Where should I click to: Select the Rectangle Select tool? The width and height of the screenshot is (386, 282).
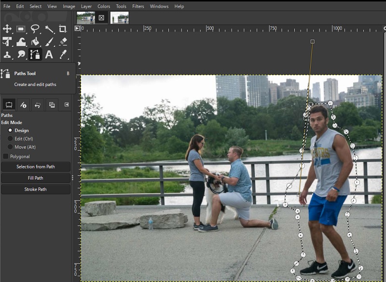(21, 29)
